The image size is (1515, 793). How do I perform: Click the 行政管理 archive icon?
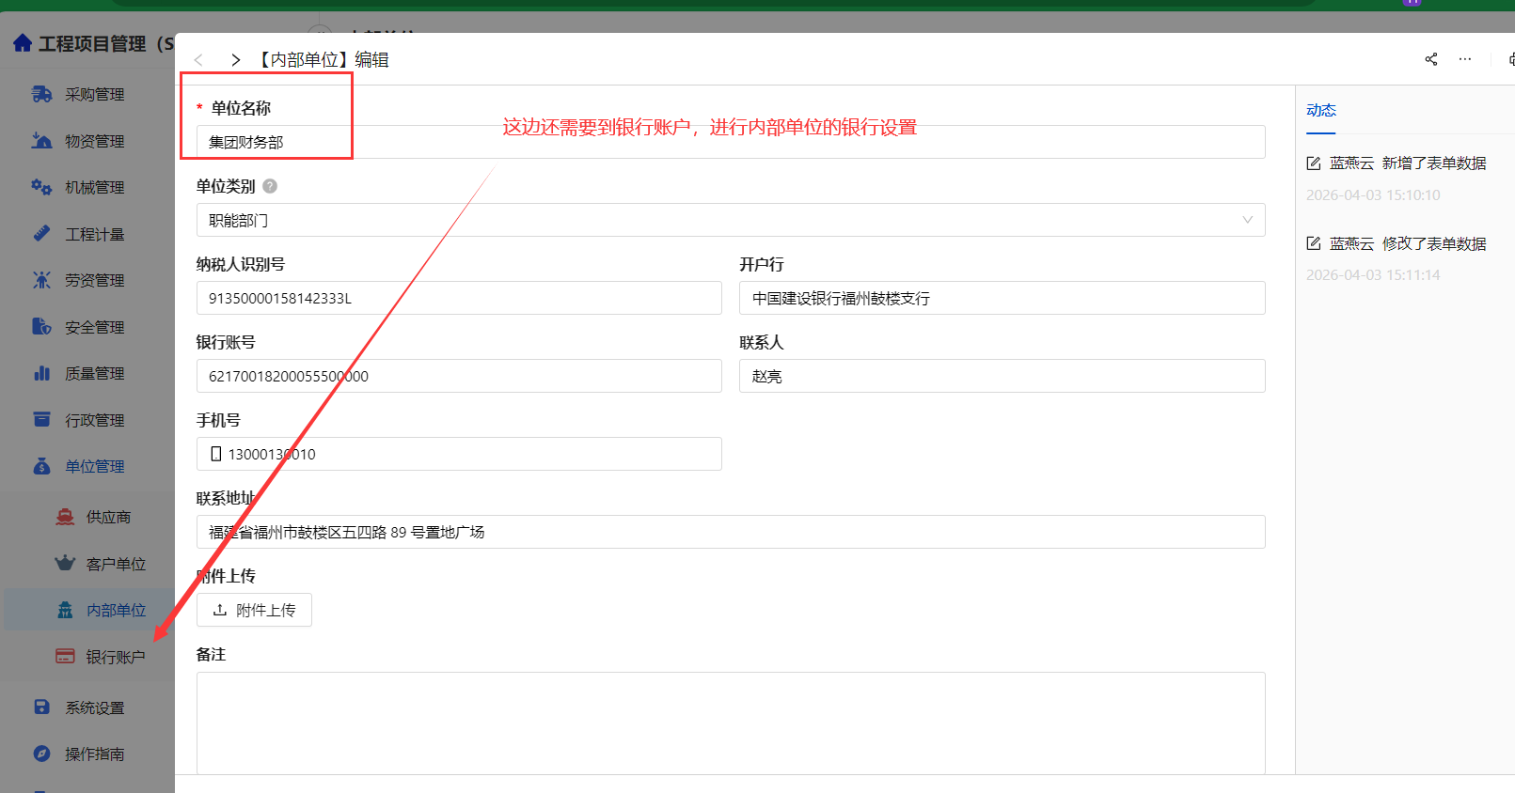41,420
